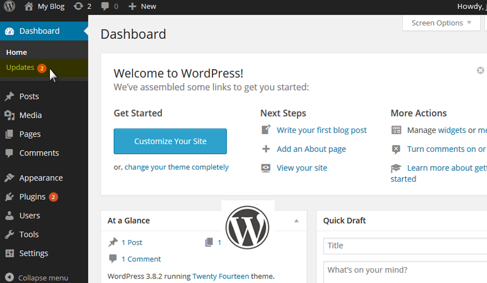
Task: Click the Twenty Fourteen theme link
Action: 220,276
